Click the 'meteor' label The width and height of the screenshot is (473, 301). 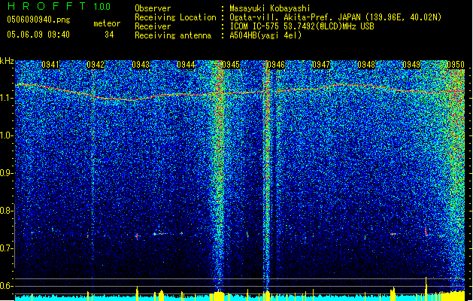click(x=107, y=23)
